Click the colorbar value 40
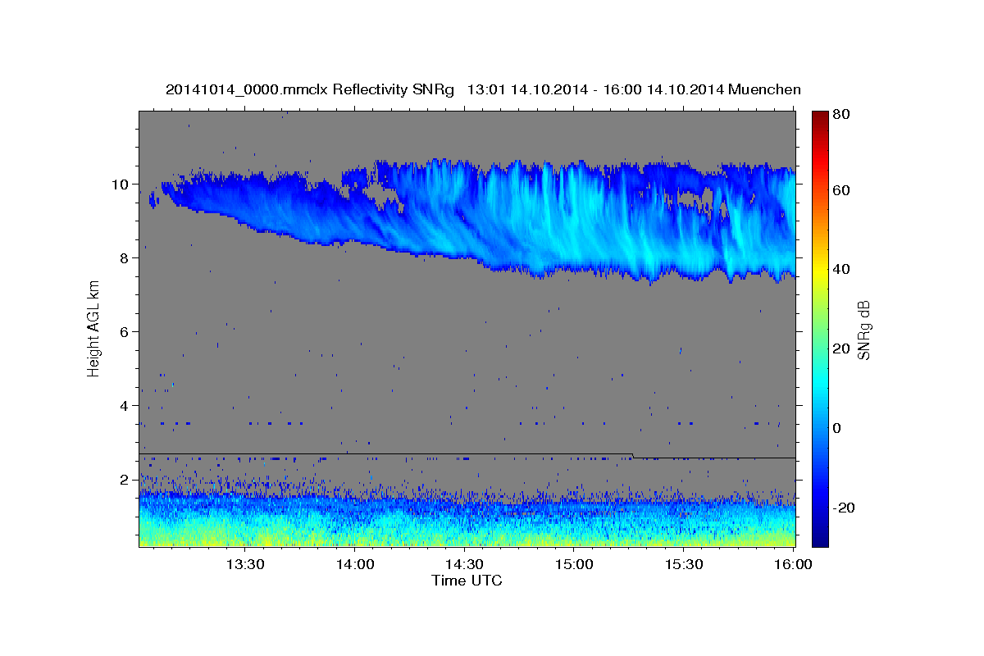 (840, 269)
